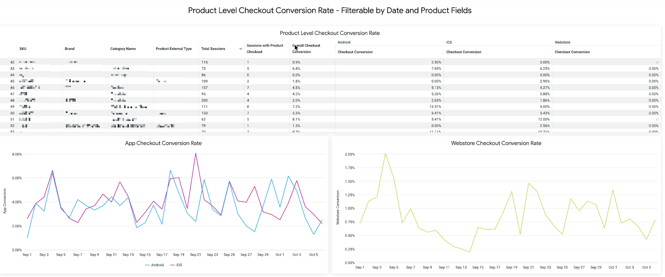Image resolution: width=665 pixels, height=277 pixels.
Task: Select the null icon in row 51
Action: coord(657,119)
